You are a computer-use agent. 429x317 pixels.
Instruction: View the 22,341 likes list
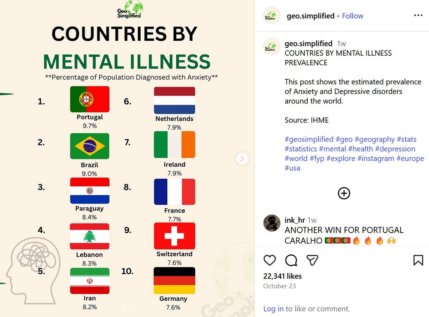tap(282, 276)
